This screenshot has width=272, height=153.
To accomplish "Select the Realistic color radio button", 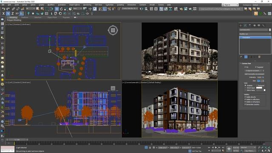I will click(x=245, y=85).
